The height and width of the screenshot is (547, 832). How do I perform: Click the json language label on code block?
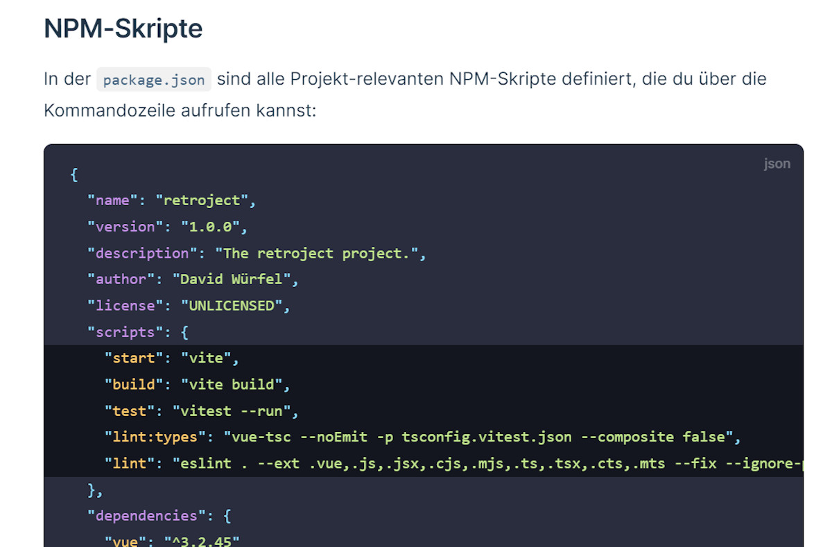click(777, 164)
